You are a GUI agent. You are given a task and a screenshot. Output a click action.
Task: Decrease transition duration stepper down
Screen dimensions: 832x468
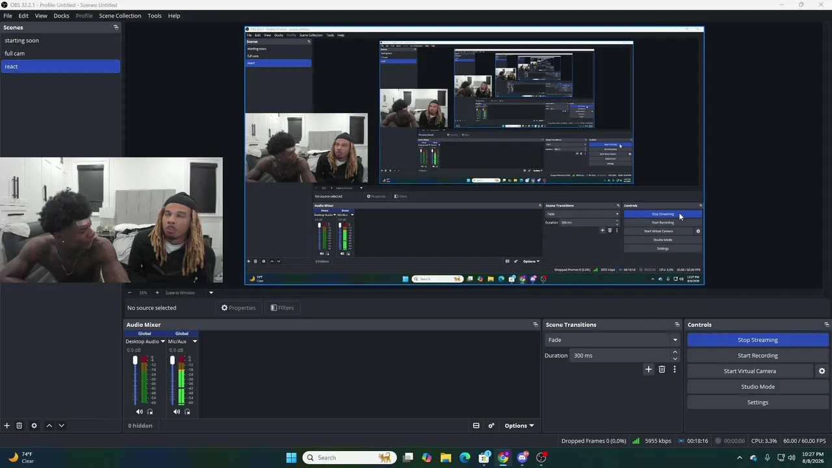click(675, 359)
